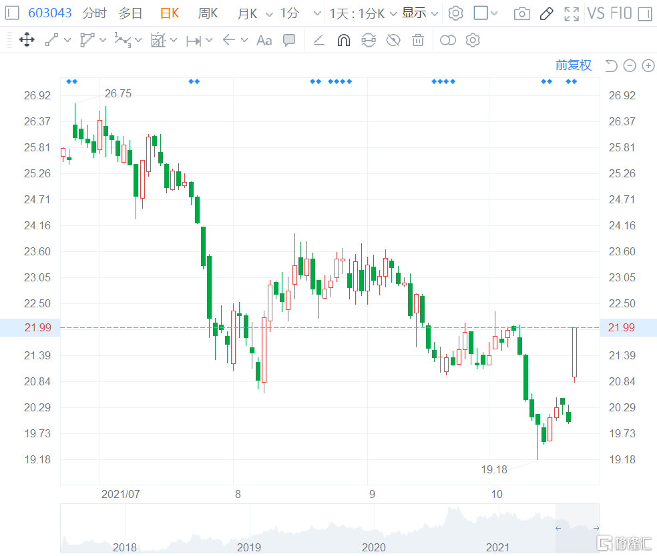The height and width of the screenshot is (556, 657).
Task: Select the line drawing tool
Action: tap(51, 40)
